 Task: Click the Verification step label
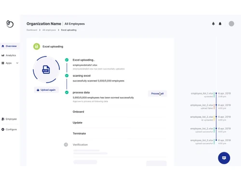[80, 145]
